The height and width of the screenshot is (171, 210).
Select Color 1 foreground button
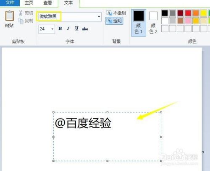[139, 23]
